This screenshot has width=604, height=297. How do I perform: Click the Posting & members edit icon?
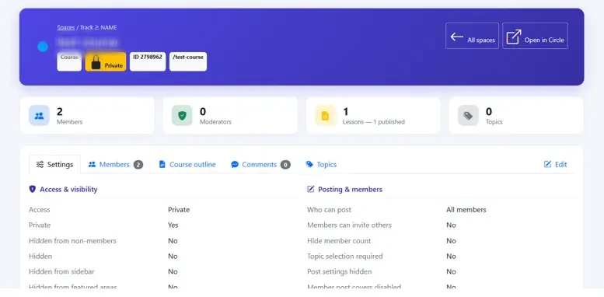pos(310,189)
